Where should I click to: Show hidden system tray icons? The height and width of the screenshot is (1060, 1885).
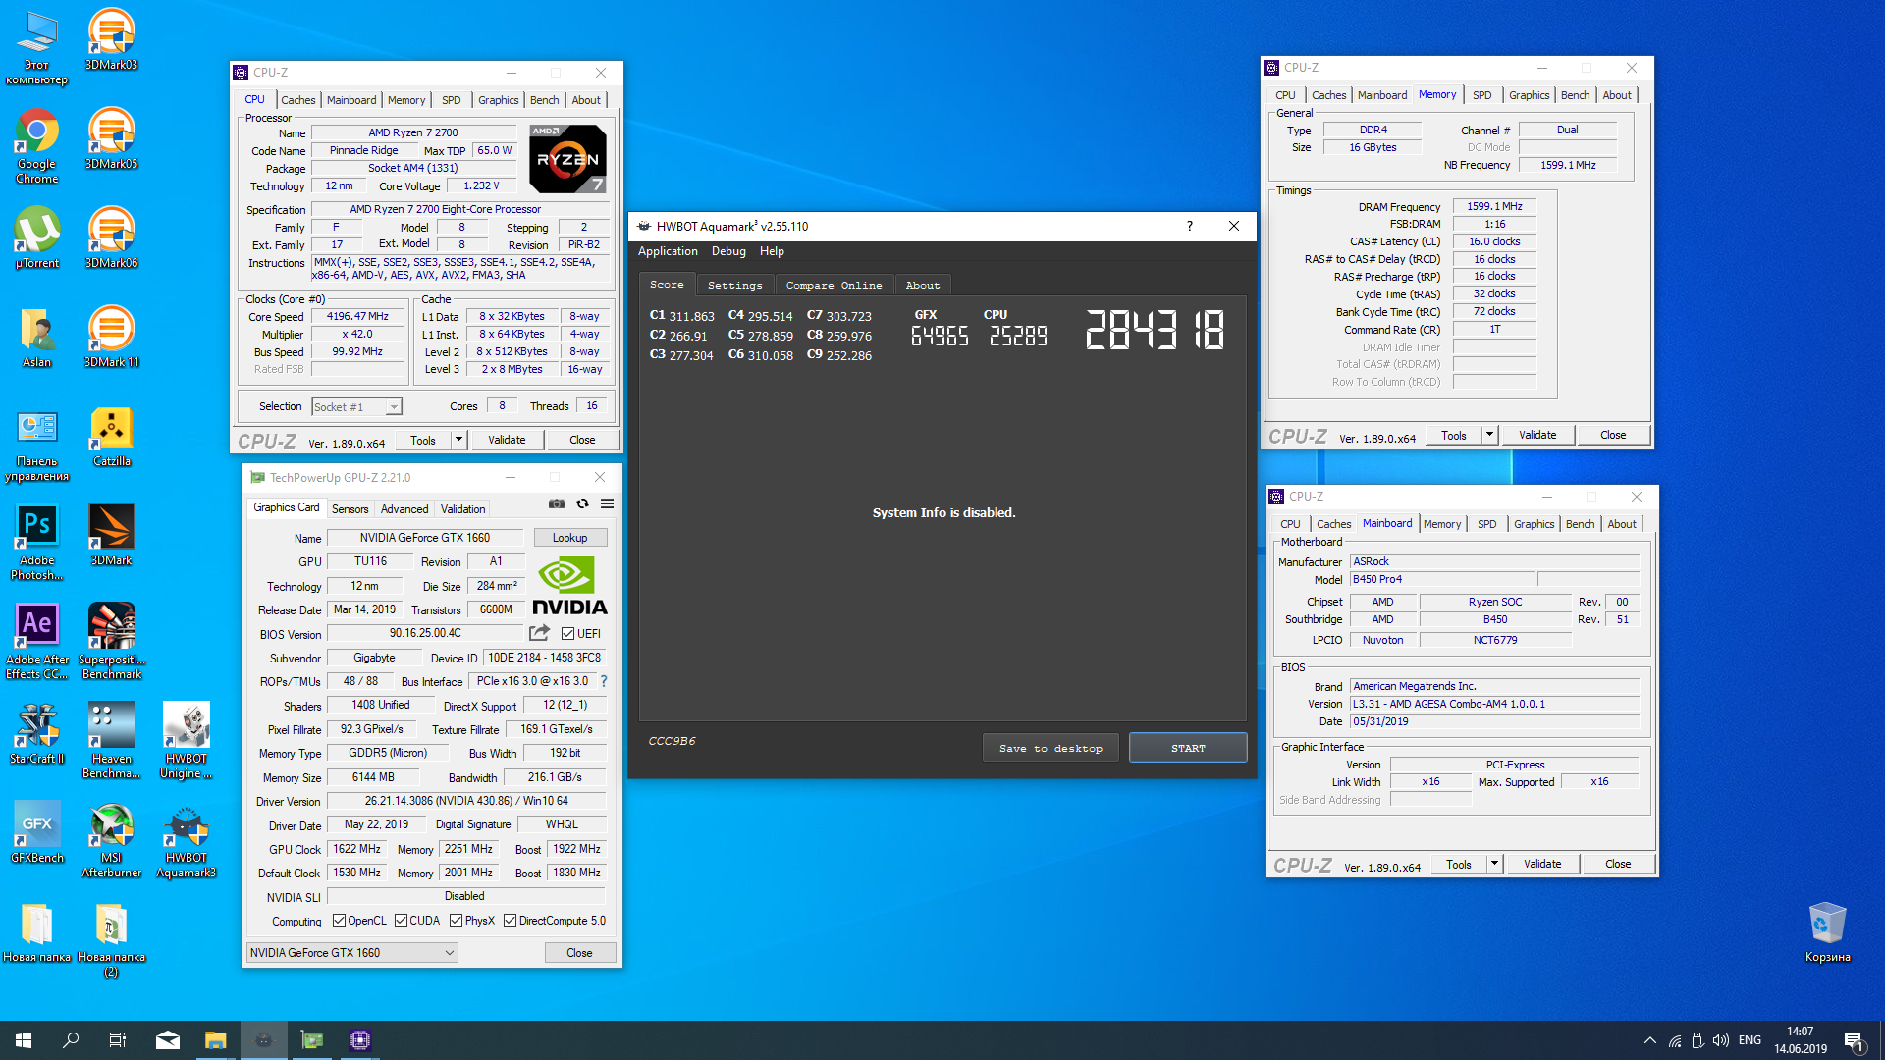1649,1040
